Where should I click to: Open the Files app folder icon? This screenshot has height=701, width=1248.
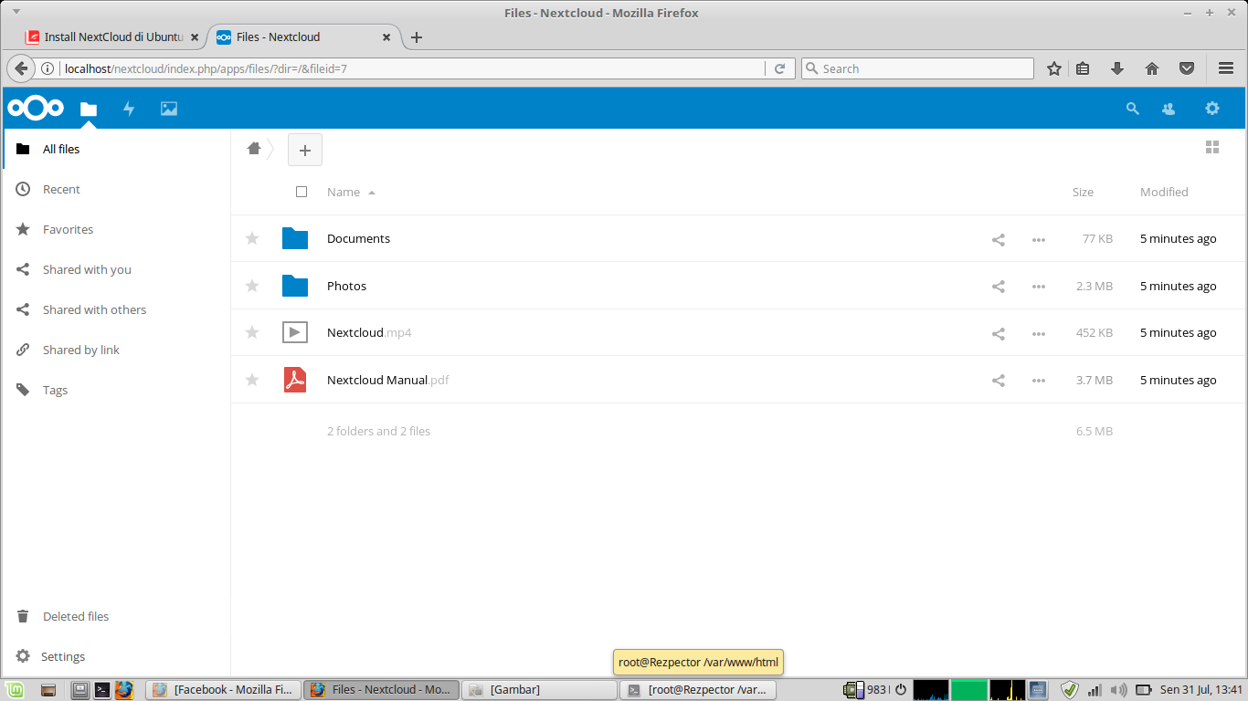[89, 109]
